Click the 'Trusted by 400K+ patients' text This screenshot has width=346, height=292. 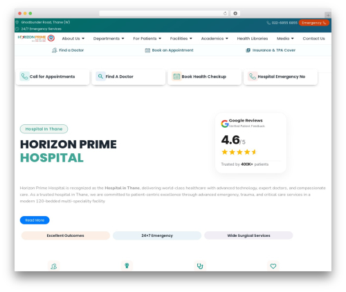point(245,164)
